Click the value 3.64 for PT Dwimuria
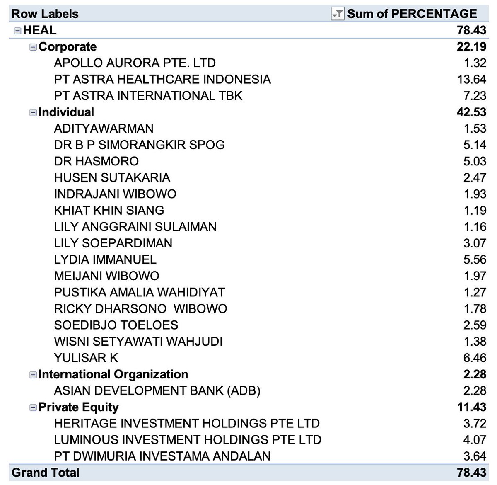 pyautogui.click(x=475, y=456)
